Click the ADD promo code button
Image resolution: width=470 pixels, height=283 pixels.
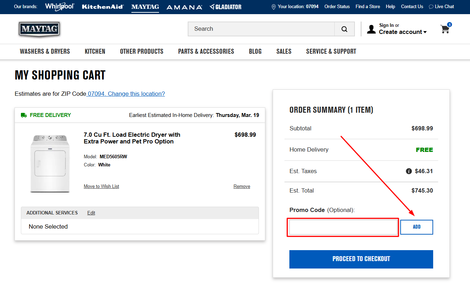(x=417, y=227)
